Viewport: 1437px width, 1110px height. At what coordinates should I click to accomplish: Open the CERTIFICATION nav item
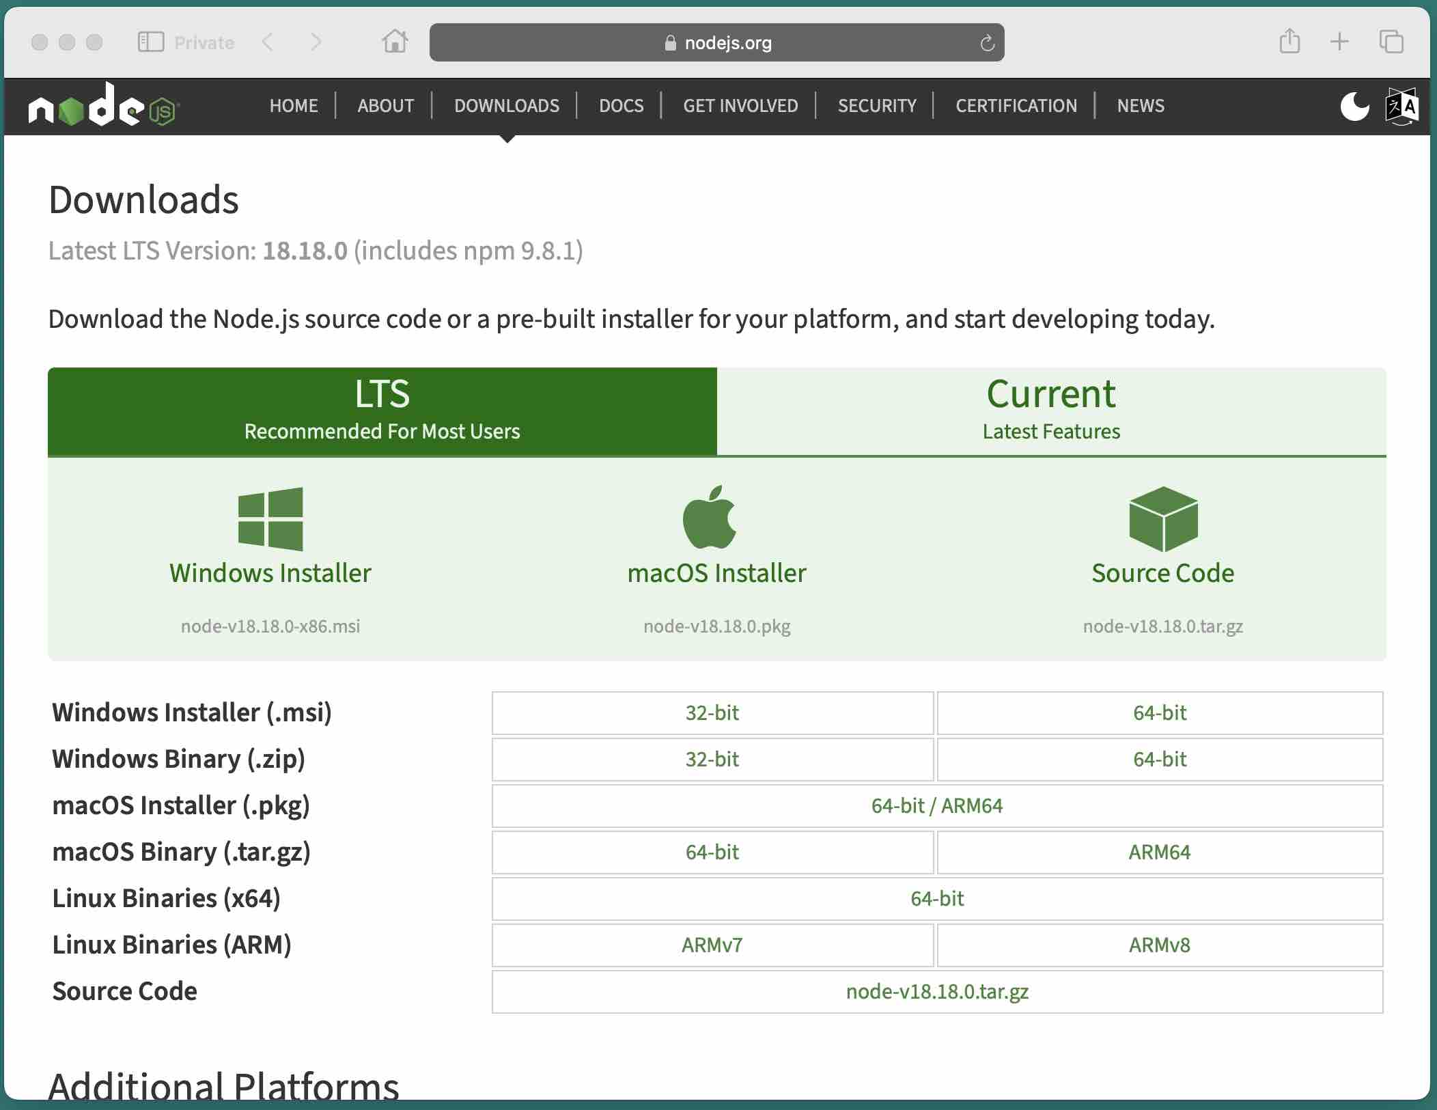pyautogui.click(x=1016, y=106)
